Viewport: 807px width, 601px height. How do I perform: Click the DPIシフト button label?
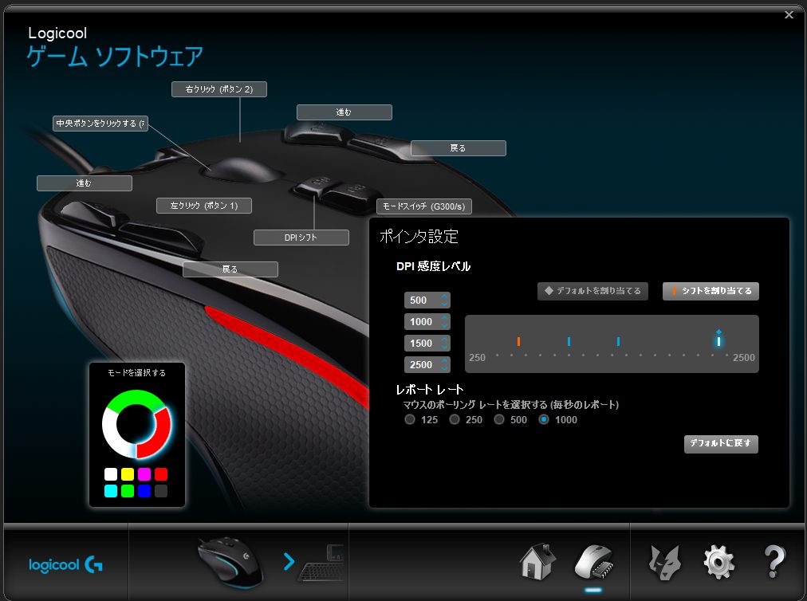click(x=301, y=238)
